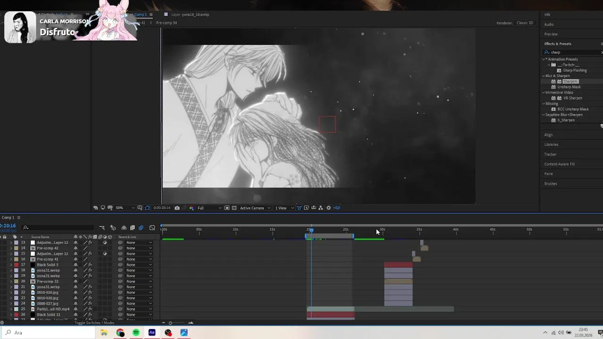Select the S_Sharpen effect
The height and width of the screenshot is (339, 603).
tap(566, 121)
